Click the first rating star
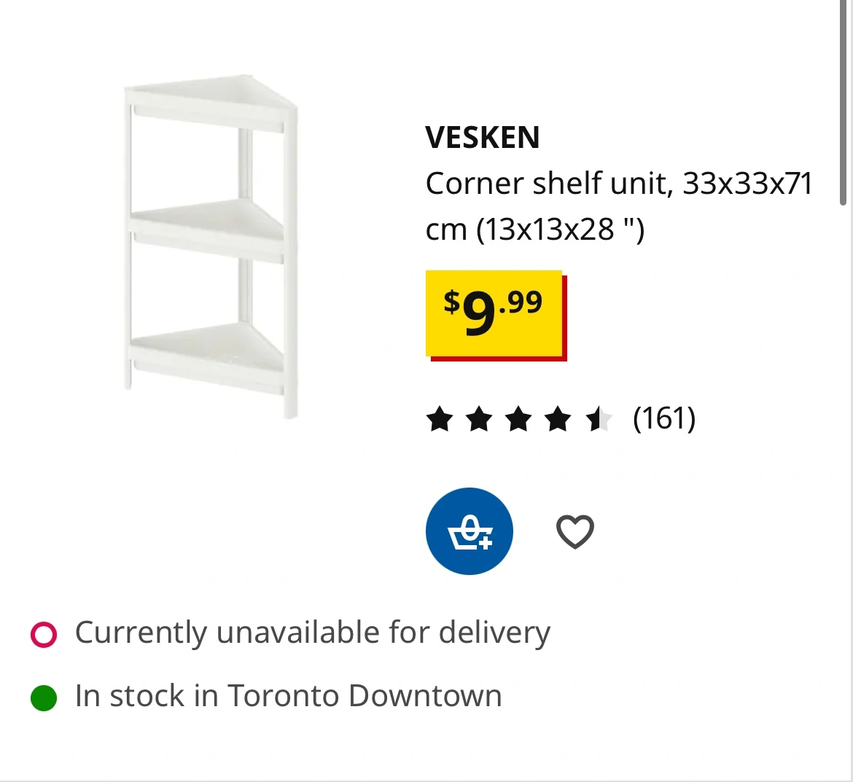853x782 pixels. click(x=440, y=419)
